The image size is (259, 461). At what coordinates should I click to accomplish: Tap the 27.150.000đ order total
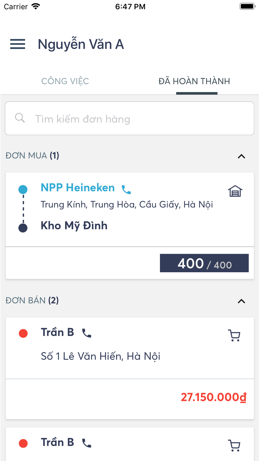pyautogui.click(x=214, y=397)
